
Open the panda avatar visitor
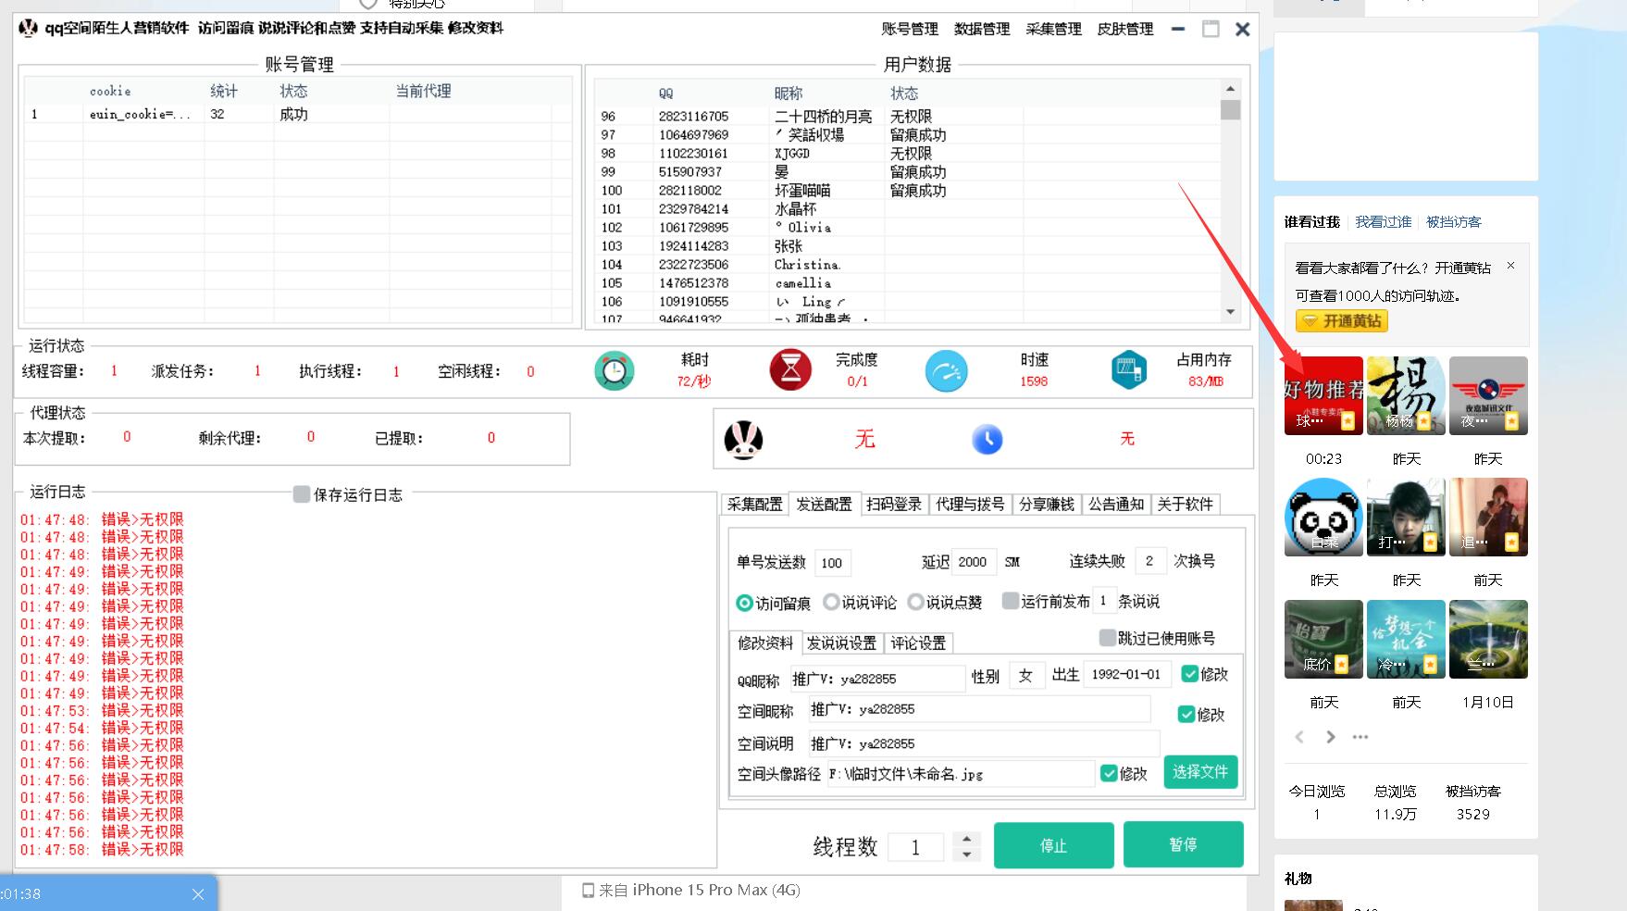pyautogui.click(x=1323, y=517)
